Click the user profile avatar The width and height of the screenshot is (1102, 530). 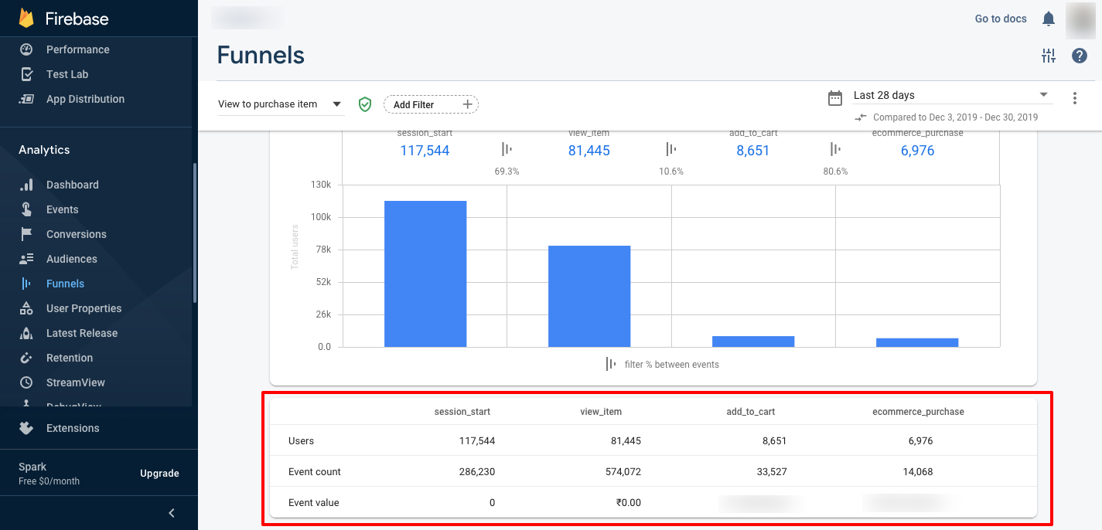pyautogui.click(x=1080, y=20)
